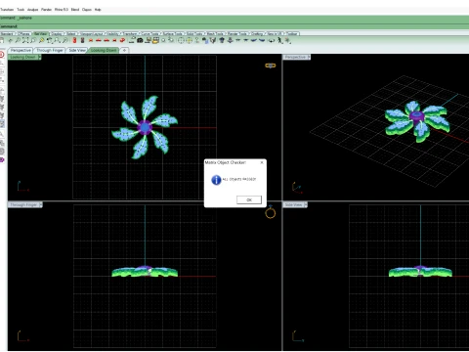Switch to the Side View viewport tab
Screen dimensions: 469x352
click(x=77, y=50)
